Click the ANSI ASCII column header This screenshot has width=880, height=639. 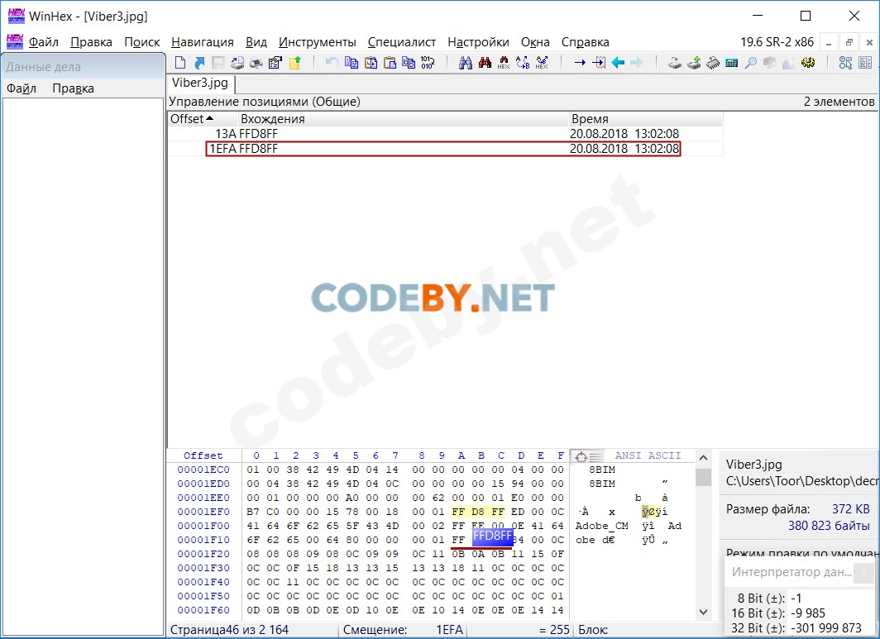[x=648, y=455]
